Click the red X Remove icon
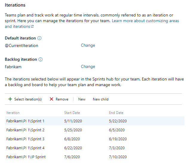 coord(52,99)
